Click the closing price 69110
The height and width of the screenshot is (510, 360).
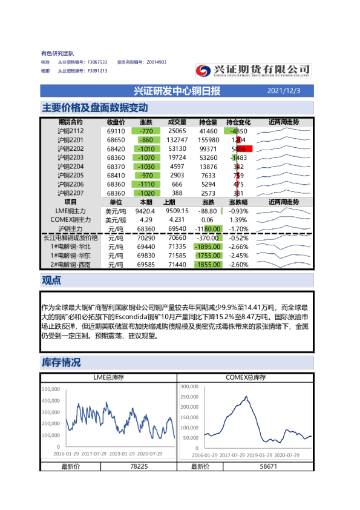coord(116,131)
